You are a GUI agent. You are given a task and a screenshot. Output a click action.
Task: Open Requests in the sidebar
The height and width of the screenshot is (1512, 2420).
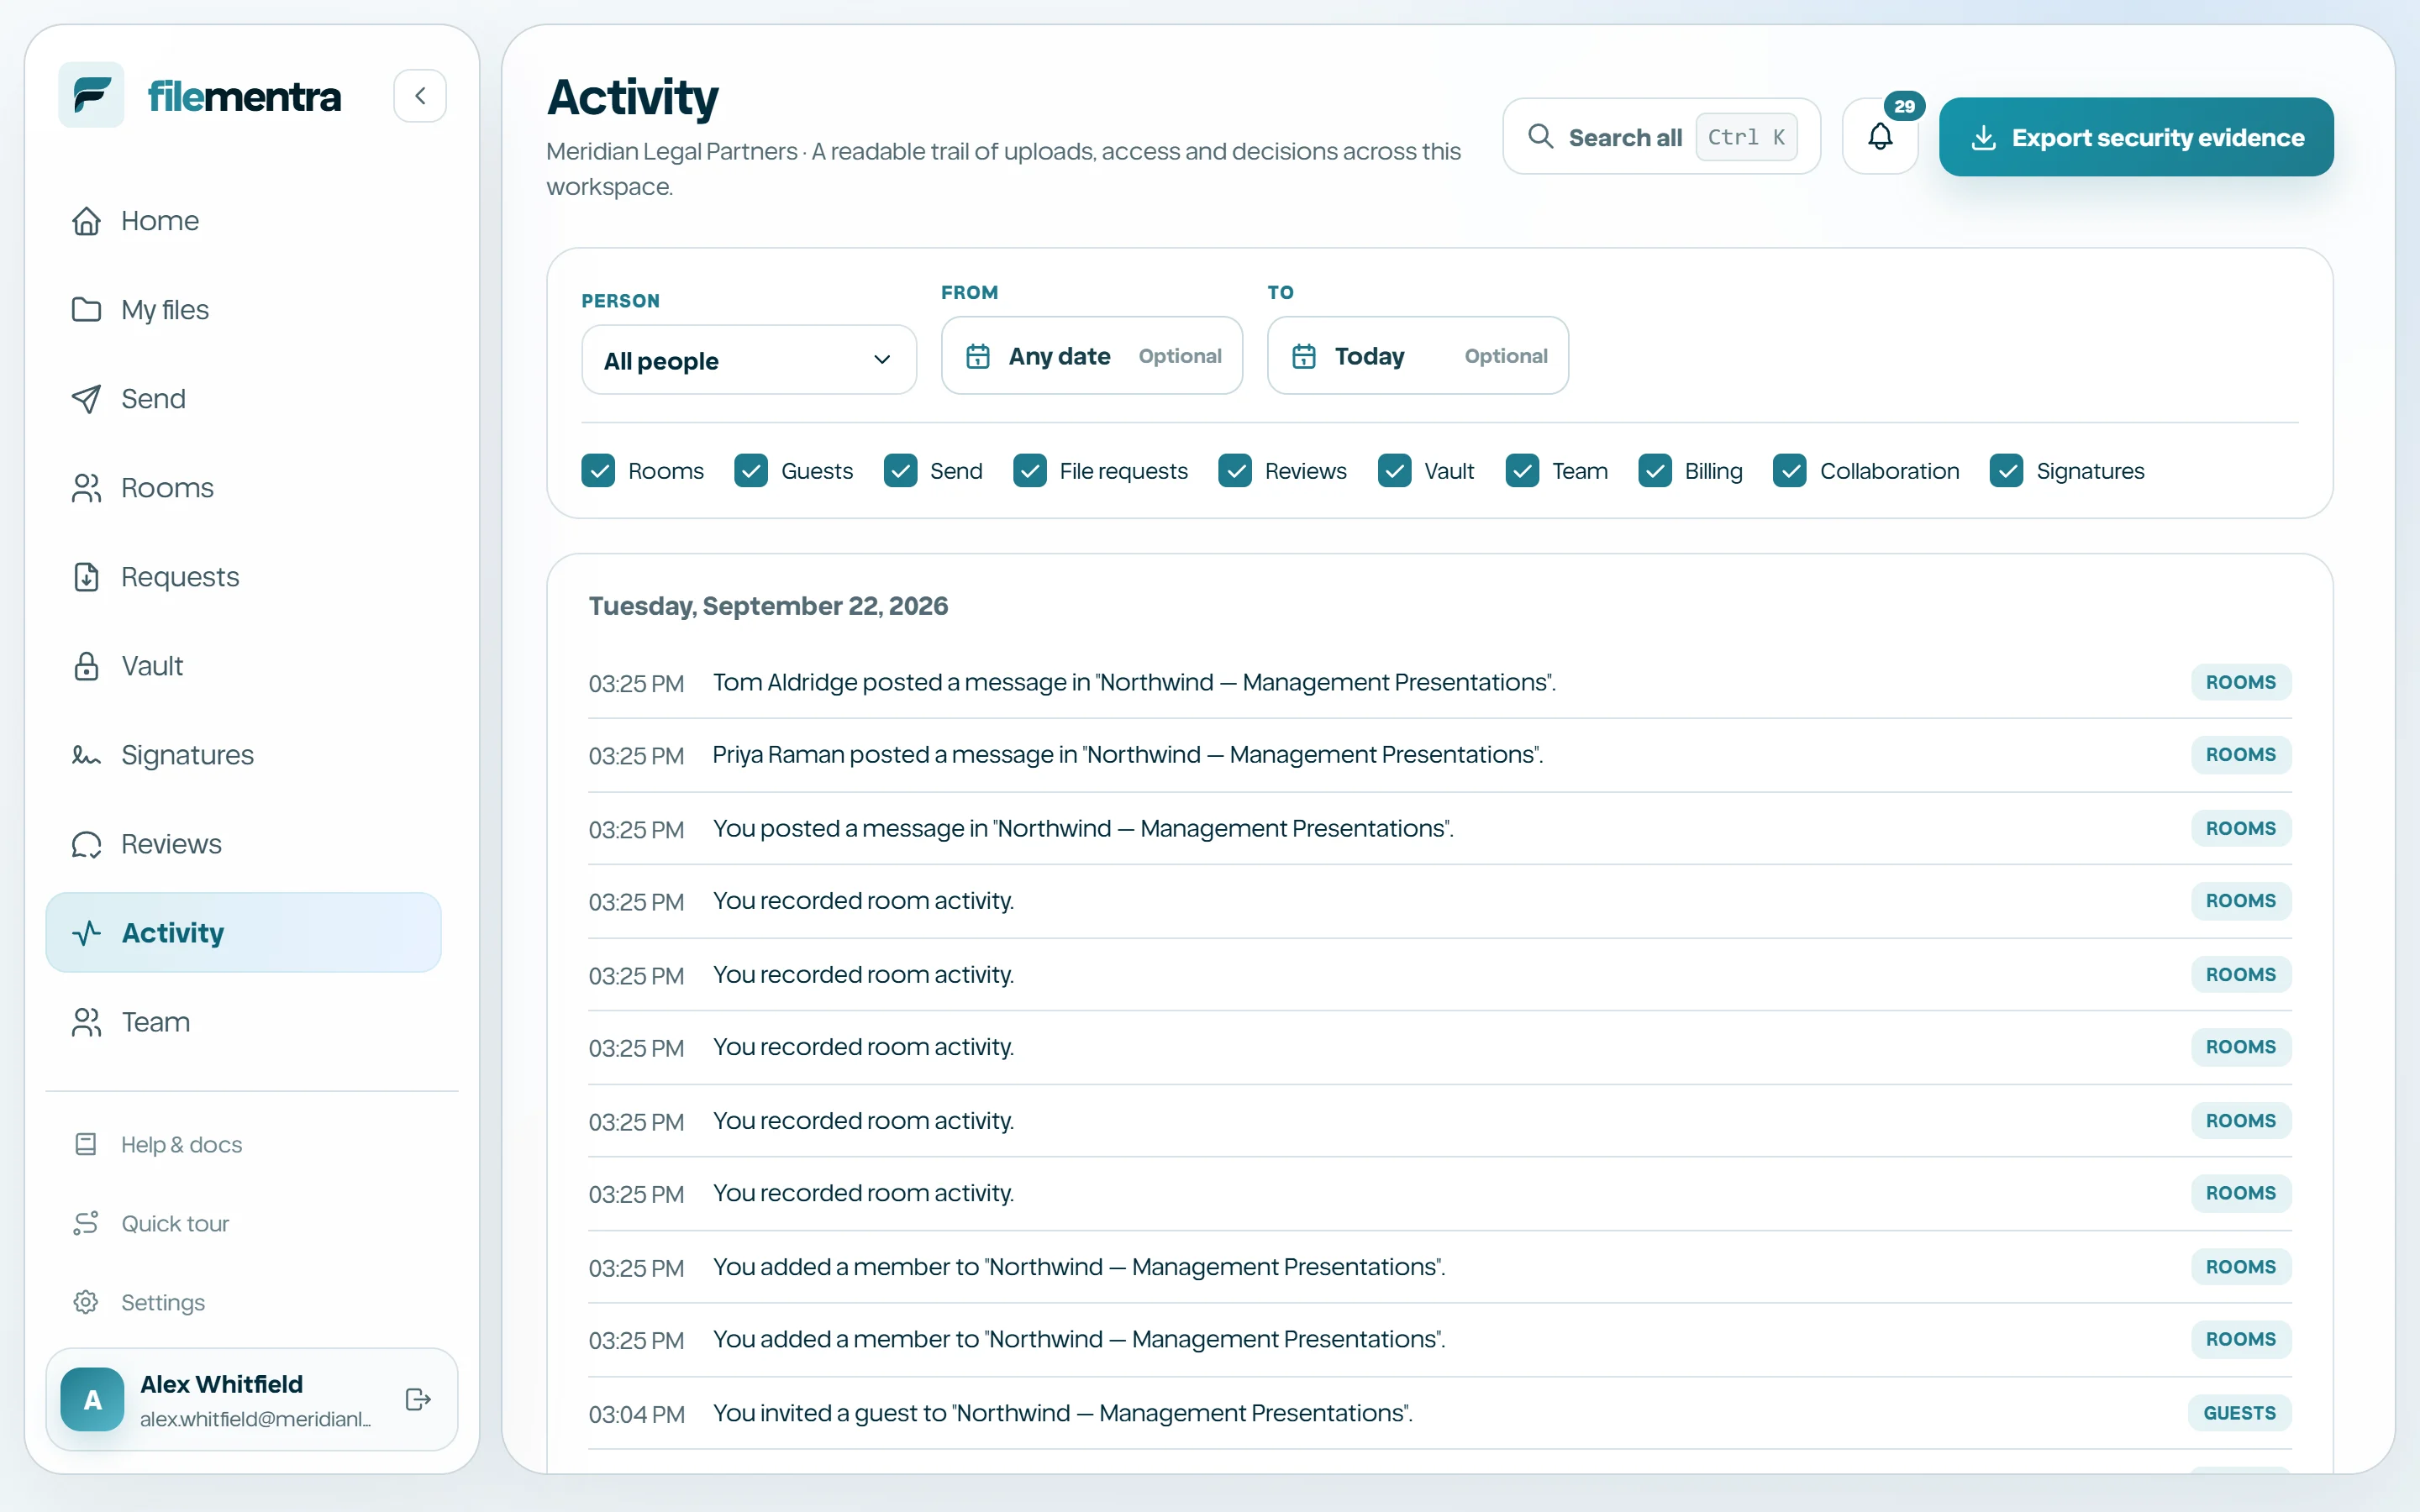coord(243,577)
